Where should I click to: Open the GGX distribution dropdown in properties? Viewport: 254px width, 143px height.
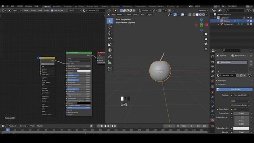[x=240, y=101]
